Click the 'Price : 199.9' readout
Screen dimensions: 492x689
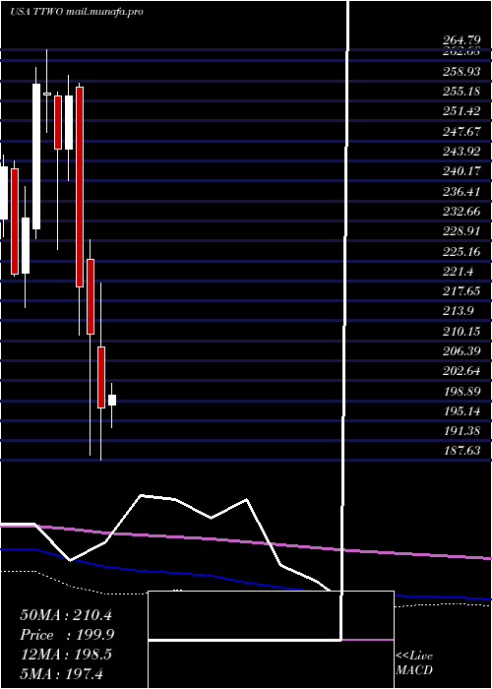68,635
